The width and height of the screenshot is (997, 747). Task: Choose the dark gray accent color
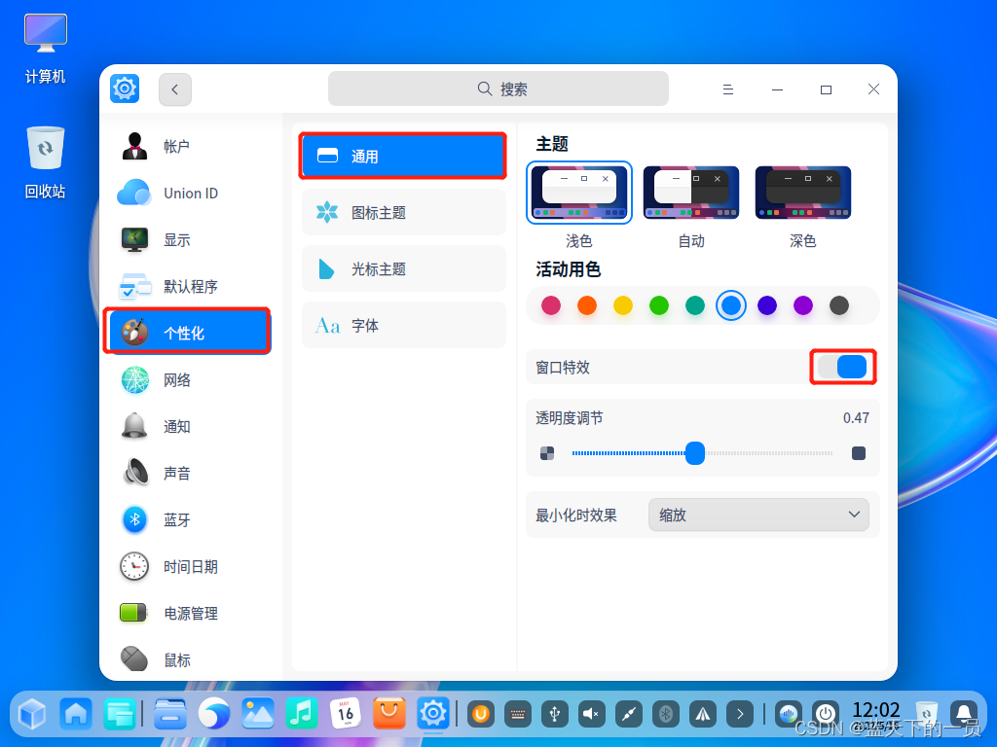coord(839,305)
